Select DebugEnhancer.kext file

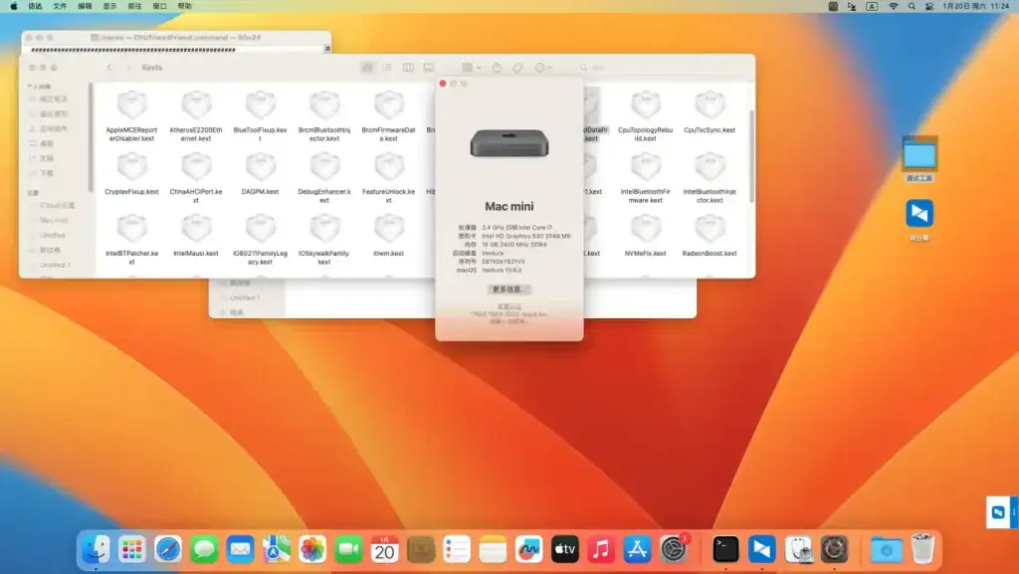(x=324, y=178)
